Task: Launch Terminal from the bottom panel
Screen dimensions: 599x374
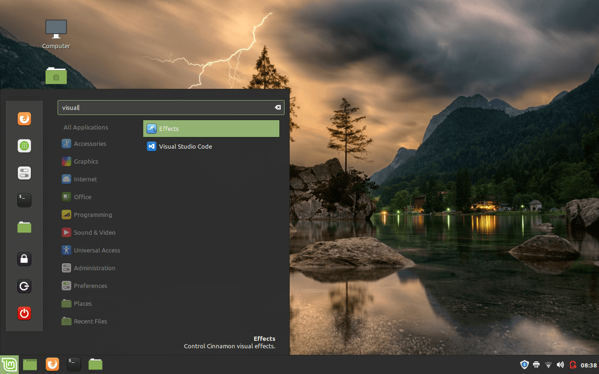Action: 74,364
